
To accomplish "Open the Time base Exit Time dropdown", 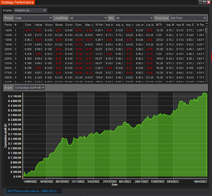I will (x=188, y=18).
